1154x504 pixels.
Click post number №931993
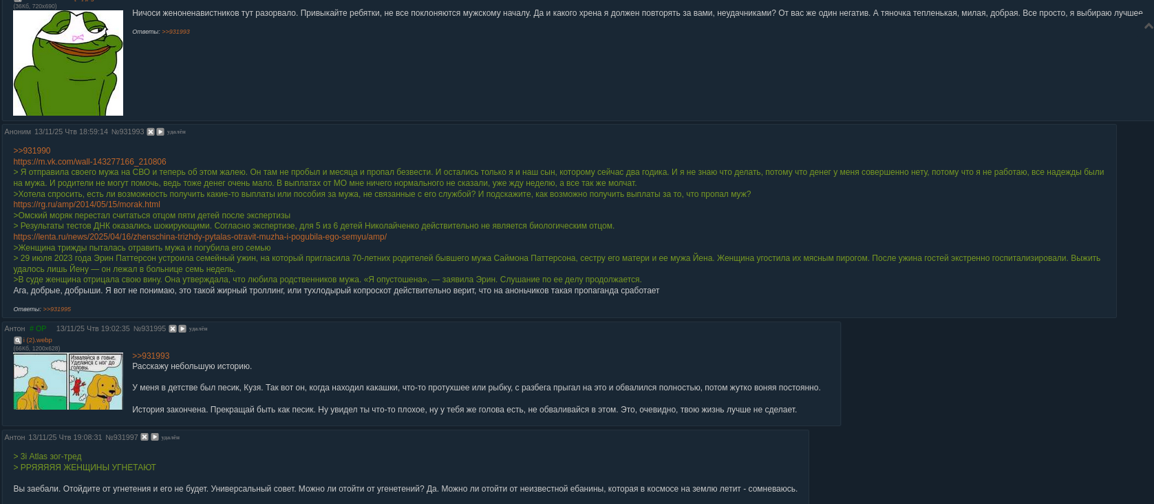click(127, 132)
